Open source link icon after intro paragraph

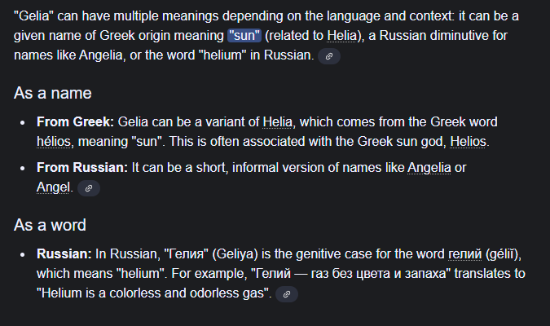[329, 56]
